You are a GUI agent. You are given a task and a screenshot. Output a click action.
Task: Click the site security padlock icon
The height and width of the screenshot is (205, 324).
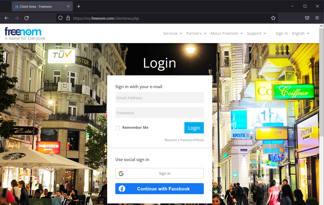click(68, 18)
